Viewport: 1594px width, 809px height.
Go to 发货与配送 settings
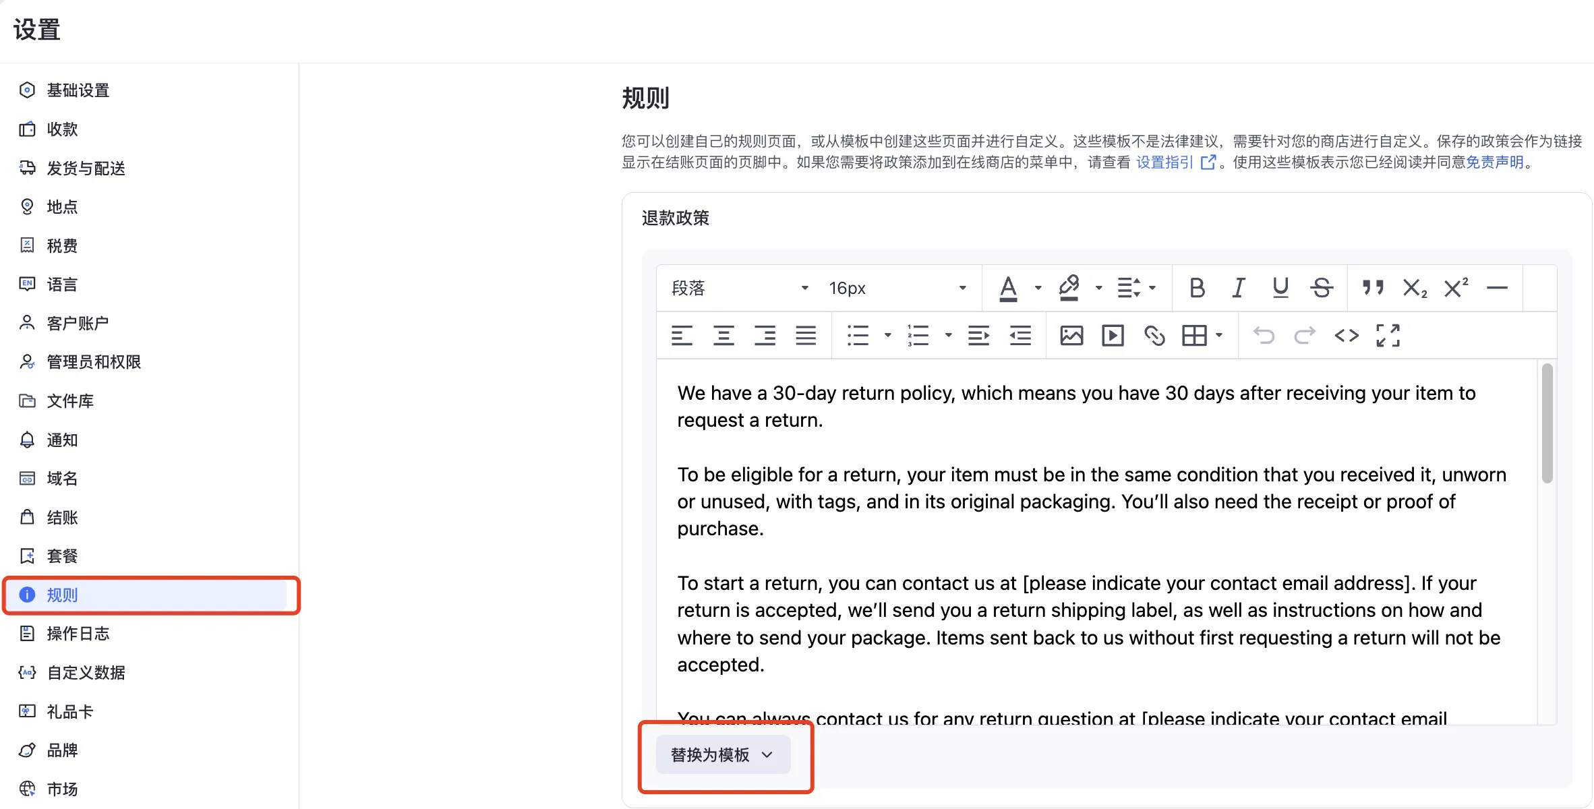point(86,168)
